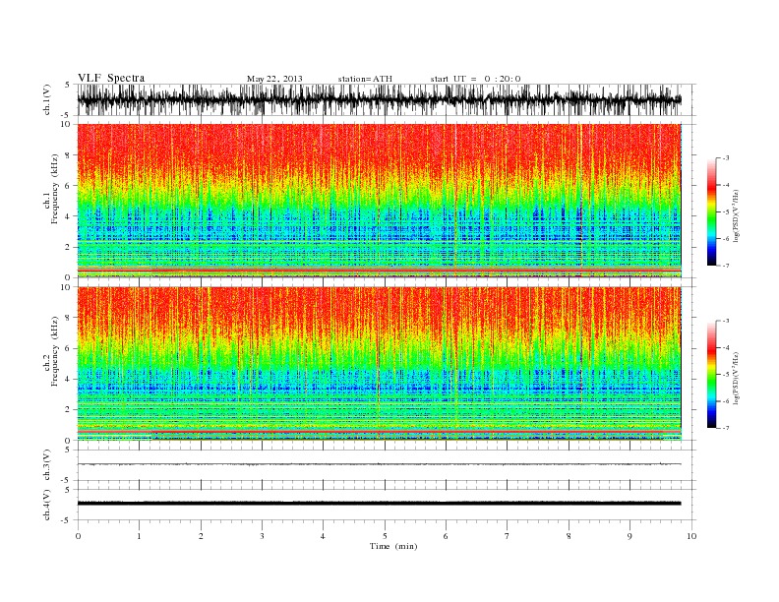Click the "station=ATH" header label
The width and height of the screenshot is (779, 602).
pos(365,79)
